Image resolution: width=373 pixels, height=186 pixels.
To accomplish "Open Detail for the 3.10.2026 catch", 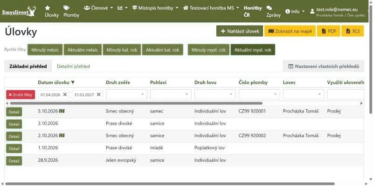I will 14,124.
